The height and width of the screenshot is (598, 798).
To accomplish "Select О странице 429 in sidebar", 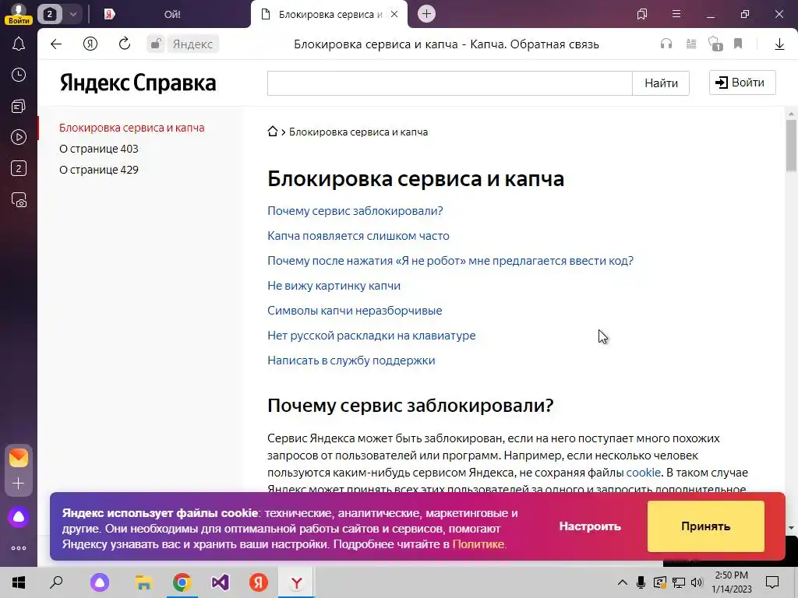I will tap(99, 169).
